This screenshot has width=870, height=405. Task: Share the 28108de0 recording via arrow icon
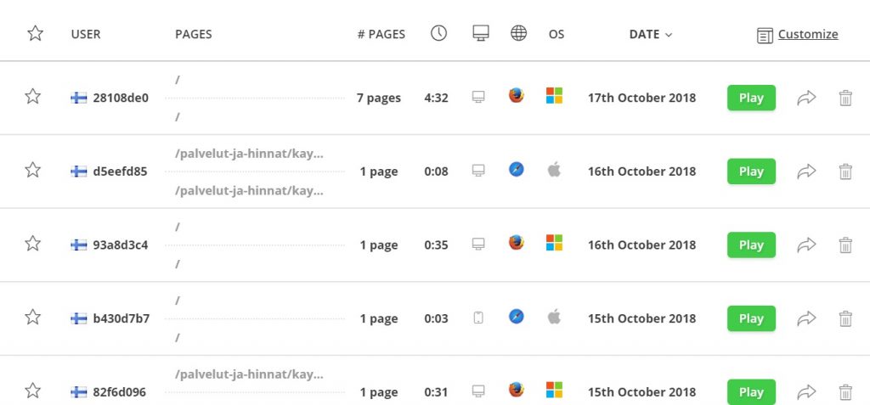pyautogui.click(x=806, y=98)
